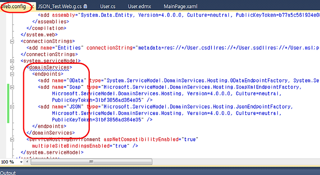Click the name="Entities" attribute text
The height and width of the screenshot is (175, 320).
coord(62,48)
